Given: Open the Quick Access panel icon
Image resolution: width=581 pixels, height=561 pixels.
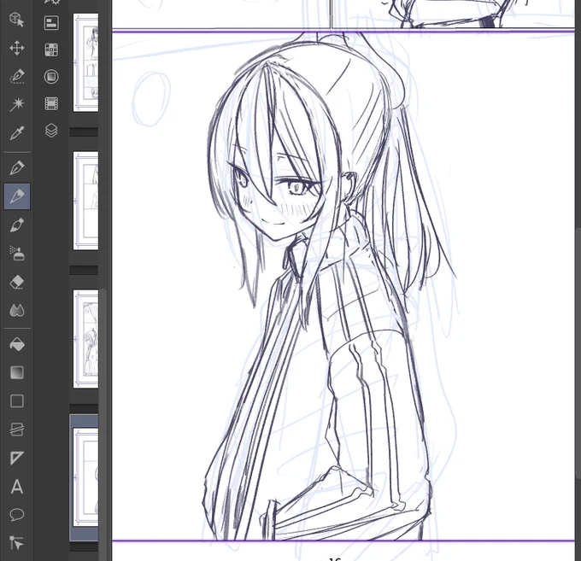Looking at the screenshot, I should pyautogui.click(x=51, y=23).
